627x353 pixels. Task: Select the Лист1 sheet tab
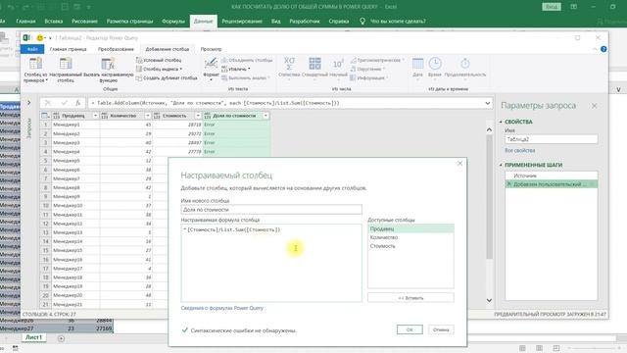[x=33, y=337]
